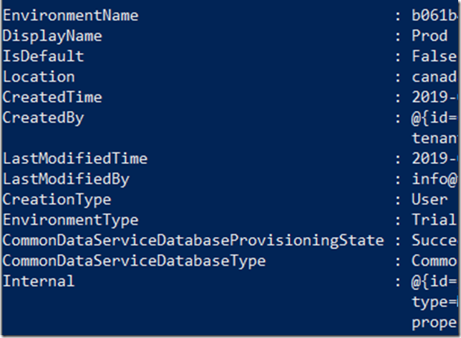Click the EnvironmentName property label
The width and height of the screenshot is (461, 338).
pos(71,15)
